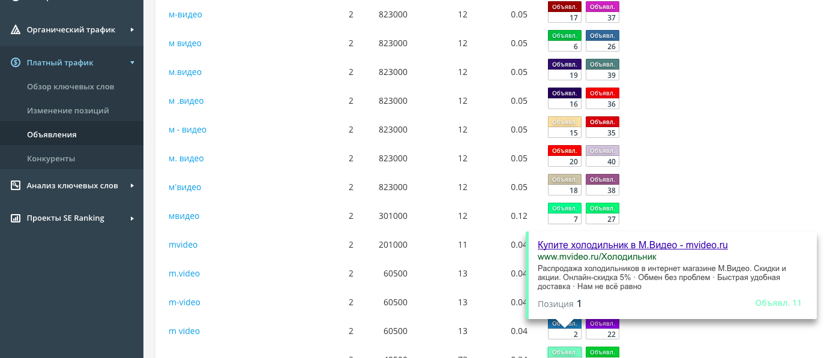Image resolution: width=827 pixels, height=358 pixels.
Task: Click red ad swatch numbered 35
Action: [603, 127]
